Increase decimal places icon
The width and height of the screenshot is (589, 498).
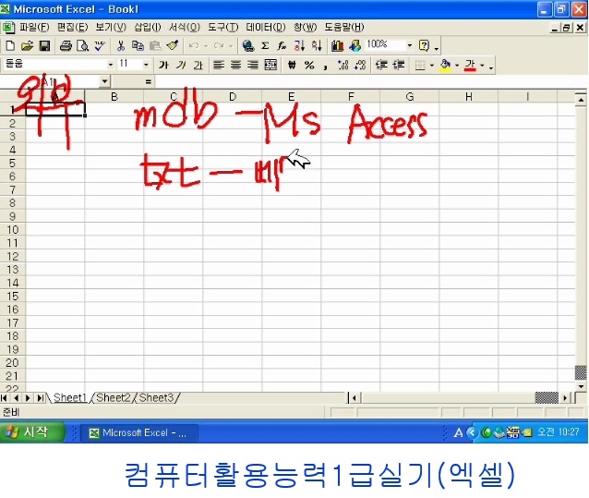(343, 66)
